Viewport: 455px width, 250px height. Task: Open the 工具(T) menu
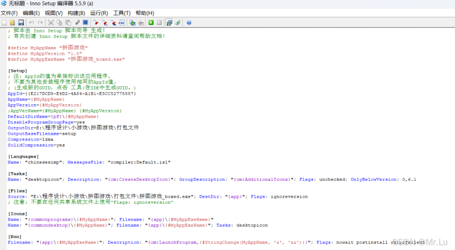click(122, 13)
